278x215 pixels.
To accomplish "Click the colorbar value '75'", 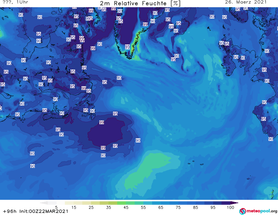I will click(178, 207).
